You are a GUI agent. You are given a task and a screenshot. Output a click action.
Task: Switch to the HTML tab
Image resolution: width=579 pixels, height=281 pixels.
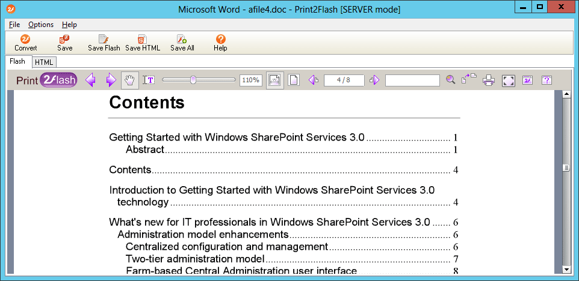tap(44, 62)
